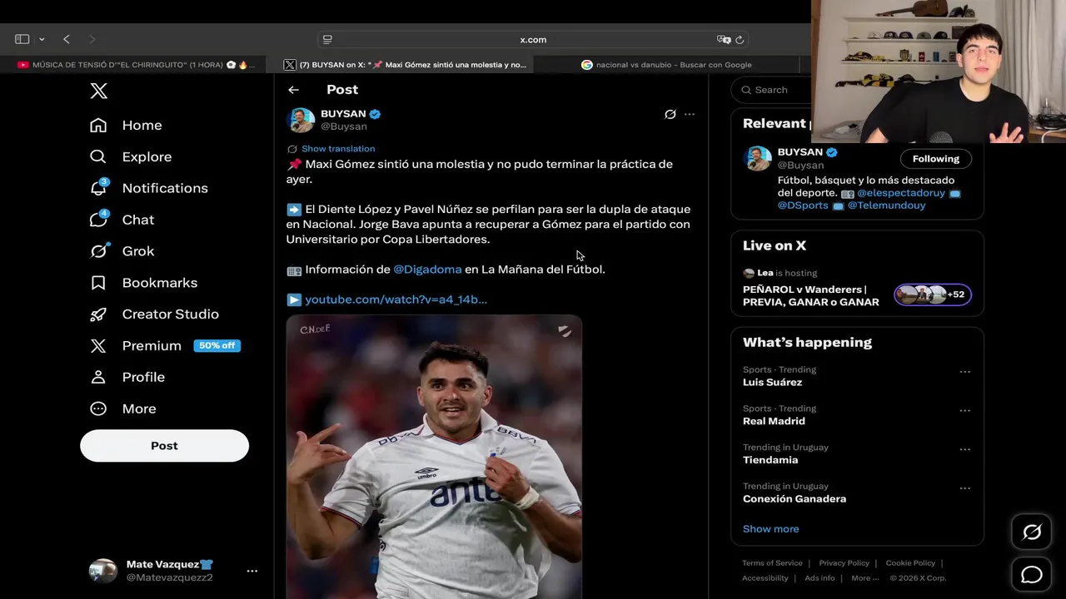Open Privacy Policy link
The image size is (1066, 599).
[x=844, y=563]
